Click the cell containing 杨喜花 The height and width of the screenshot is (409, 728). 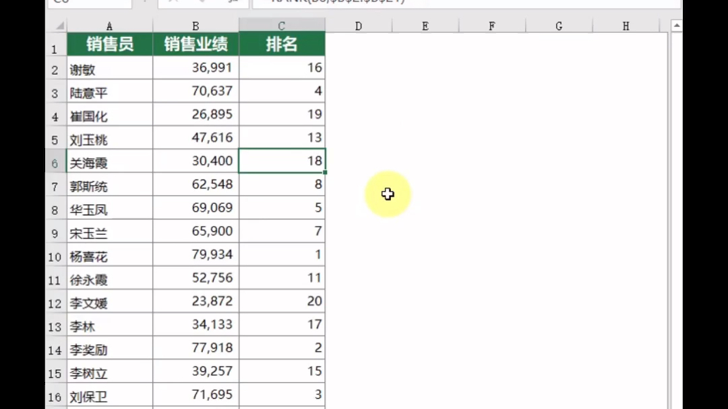coord(109,256)
